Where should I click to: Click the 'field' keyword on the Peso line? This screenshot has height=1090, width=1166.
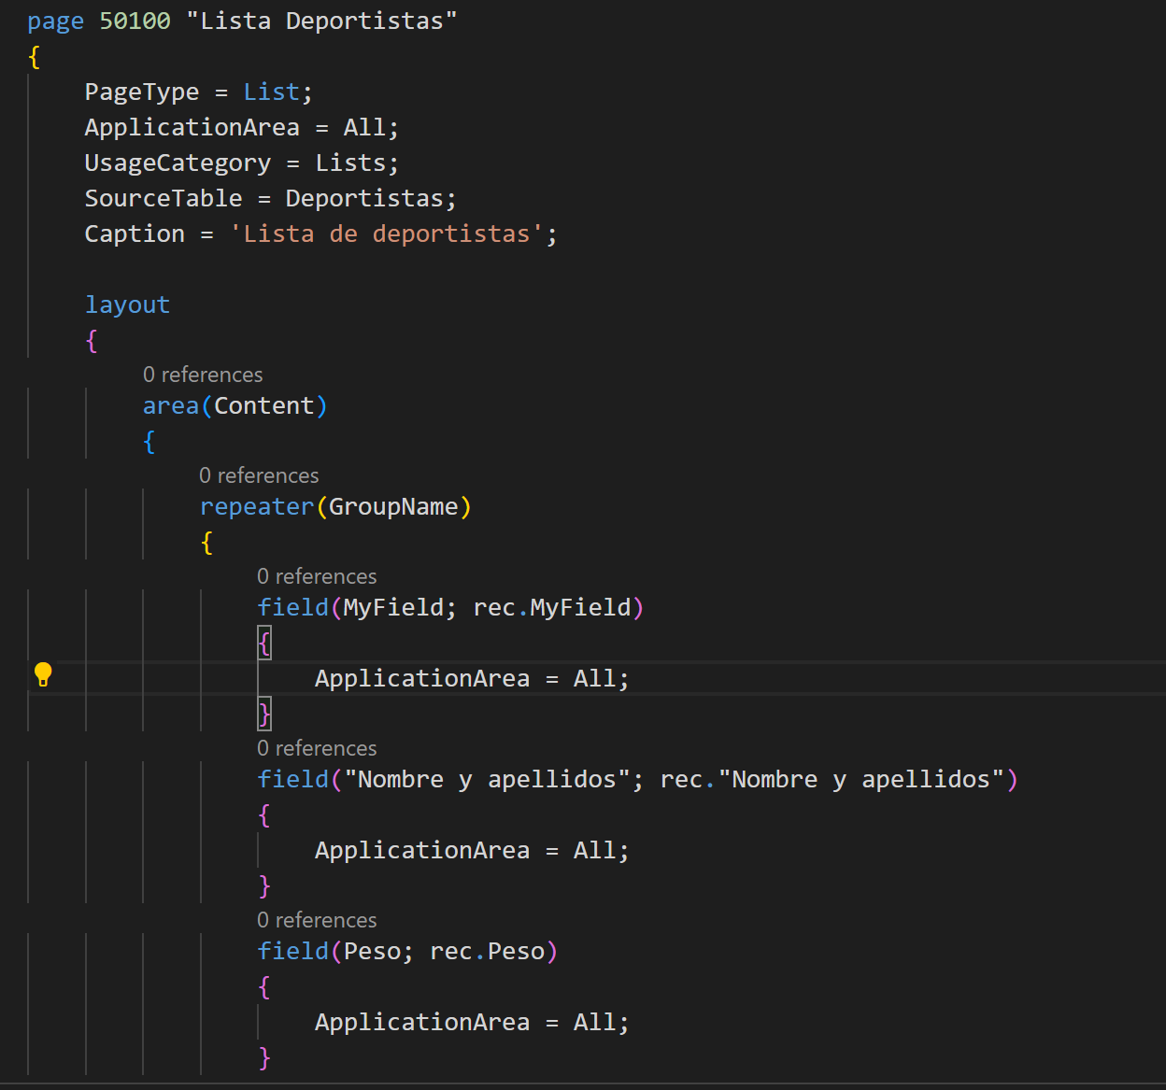click(292, 951)
